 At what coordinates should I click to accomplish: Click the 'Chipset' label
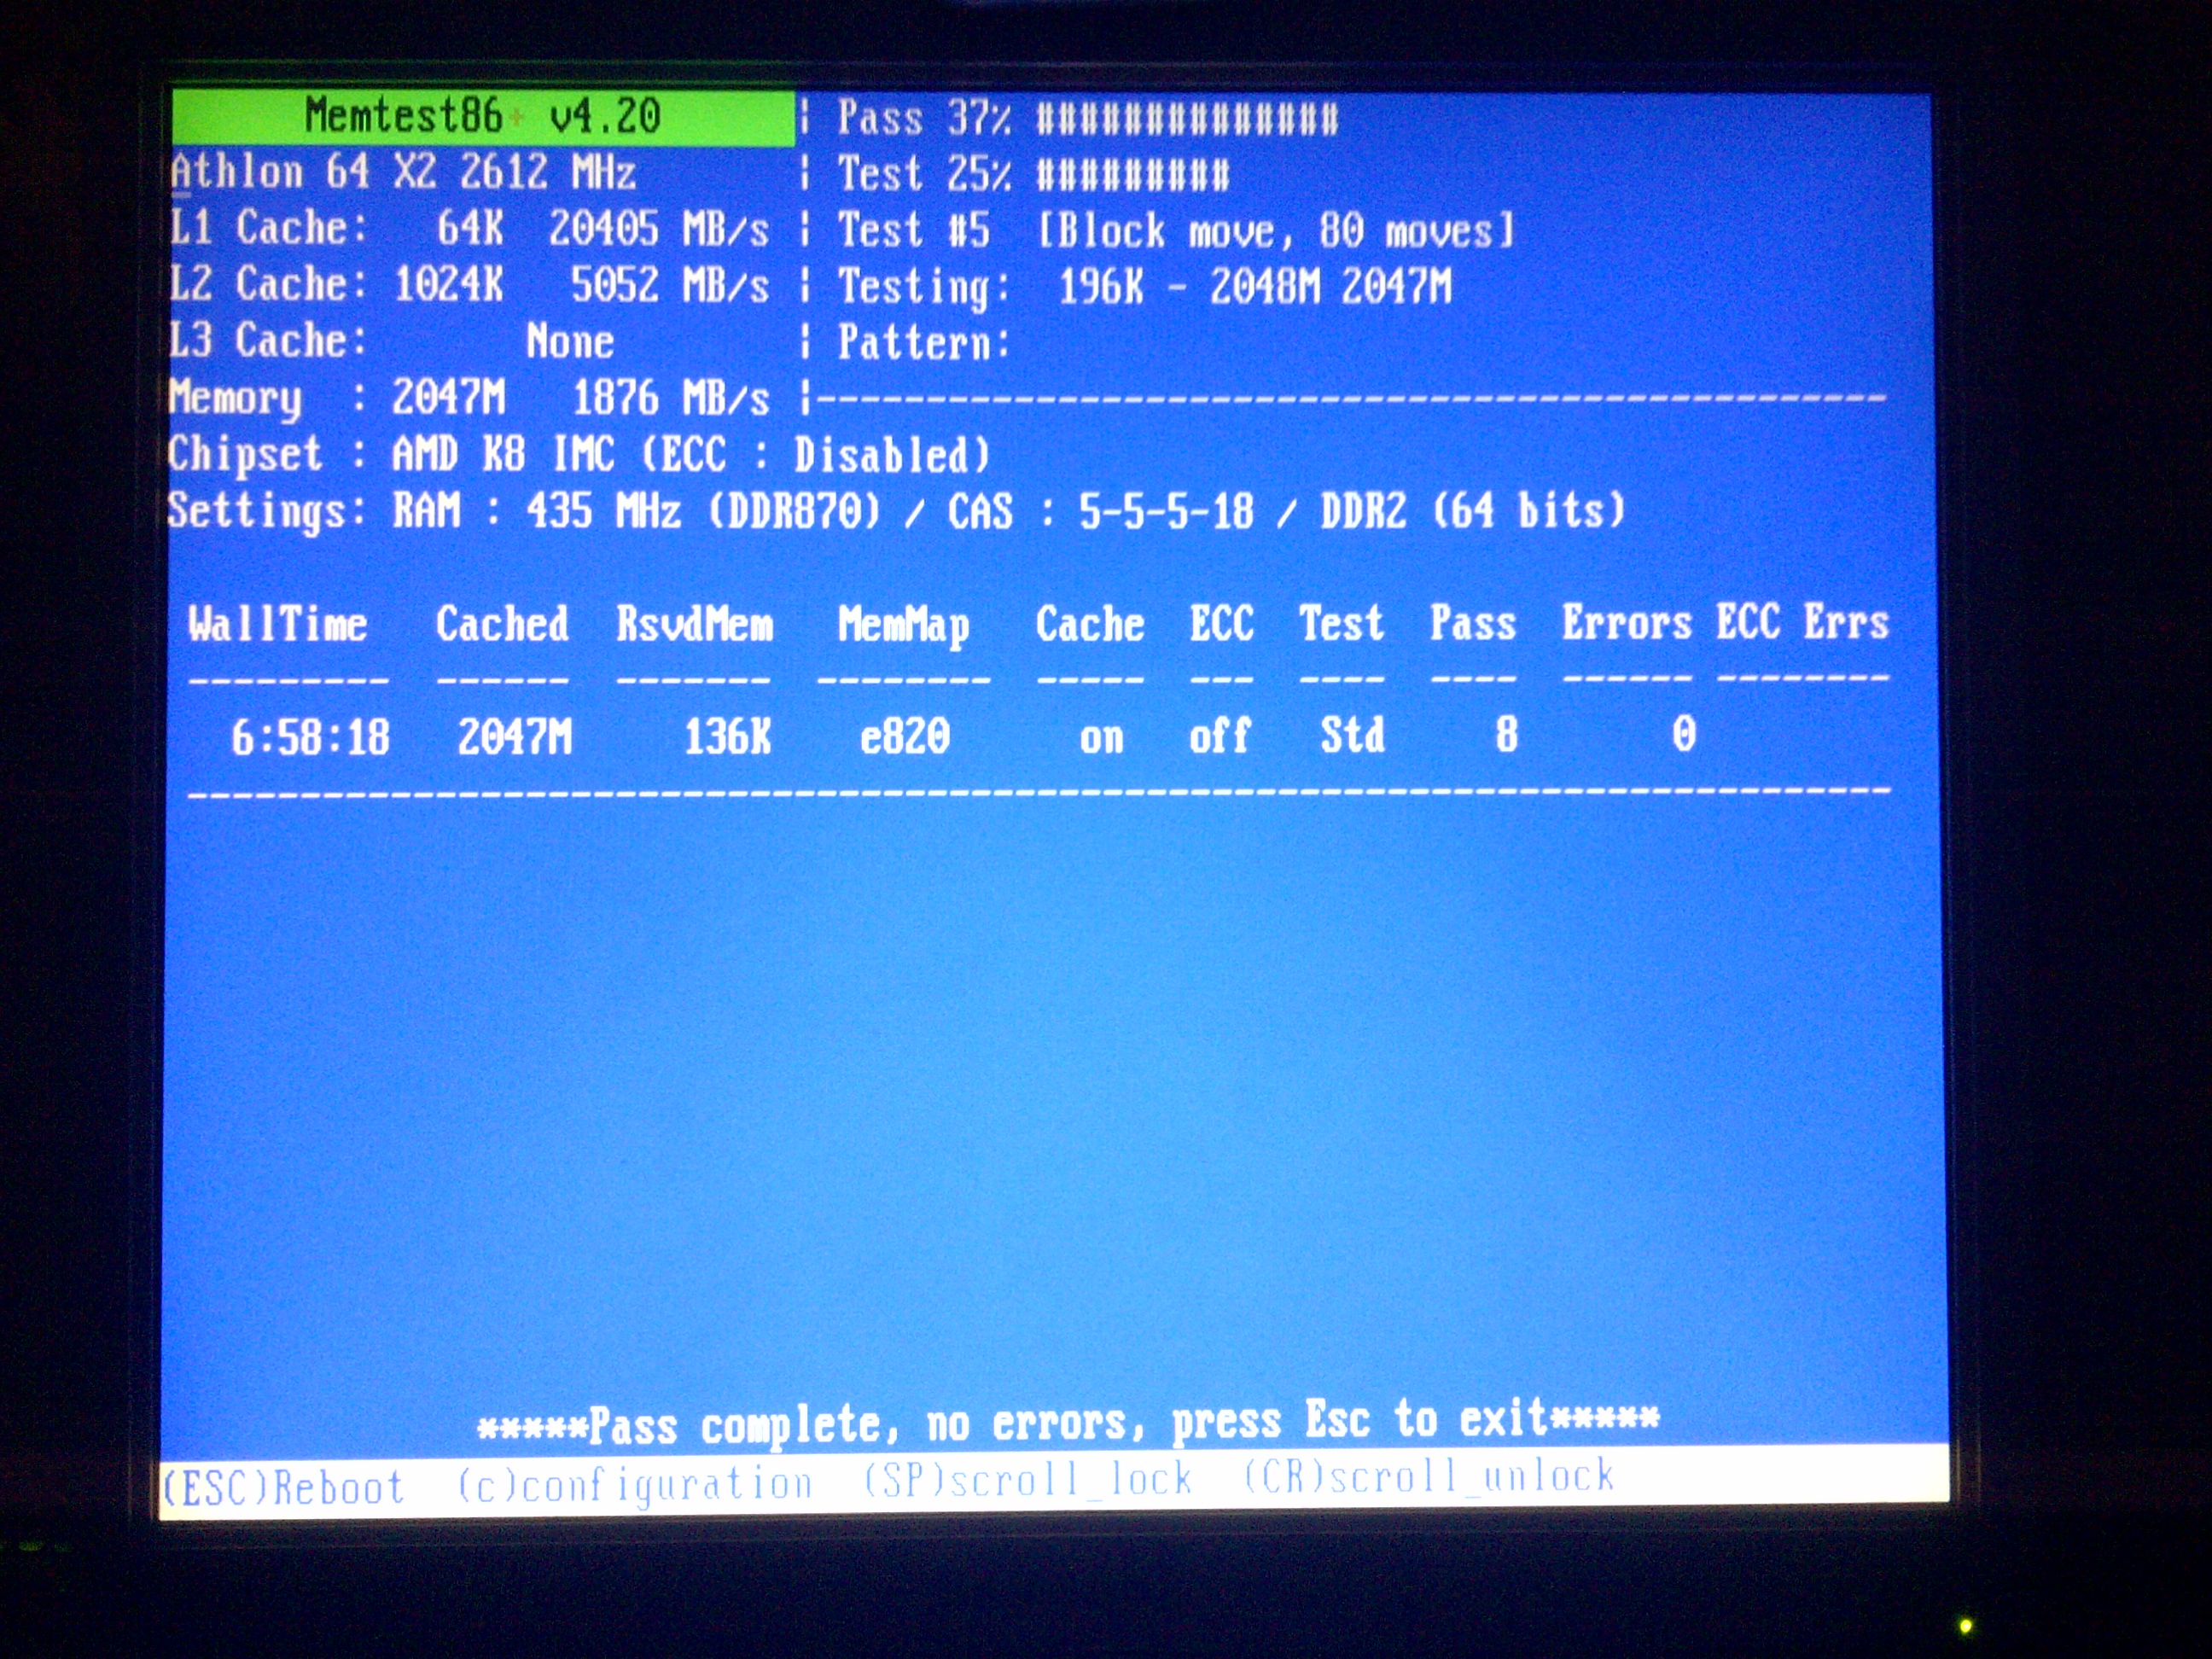point(245,455)
